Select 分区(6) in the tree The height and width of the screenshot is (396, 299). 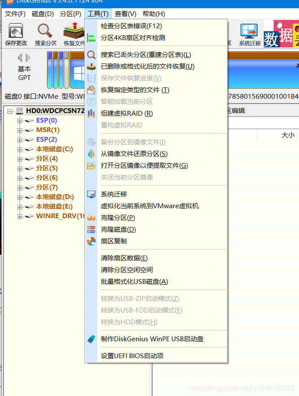(47, 178)
